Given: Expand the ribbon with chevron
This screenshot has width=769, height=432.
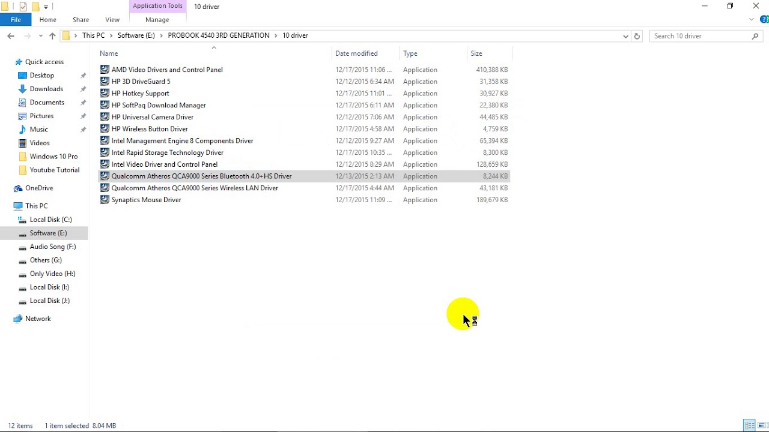Looking at the screenshot, I should point(751,20).
